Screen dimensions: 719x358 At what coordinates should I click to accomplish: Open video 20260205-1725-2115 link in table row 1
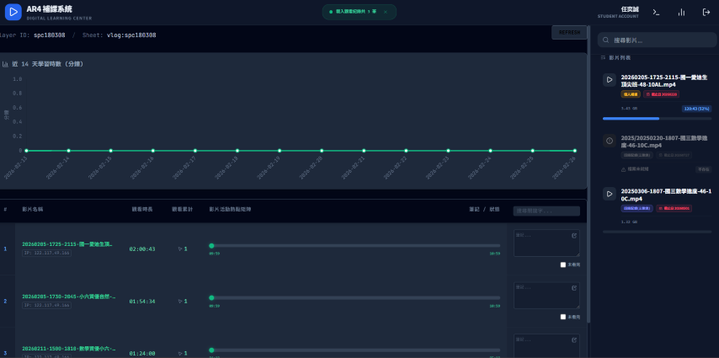68,243
